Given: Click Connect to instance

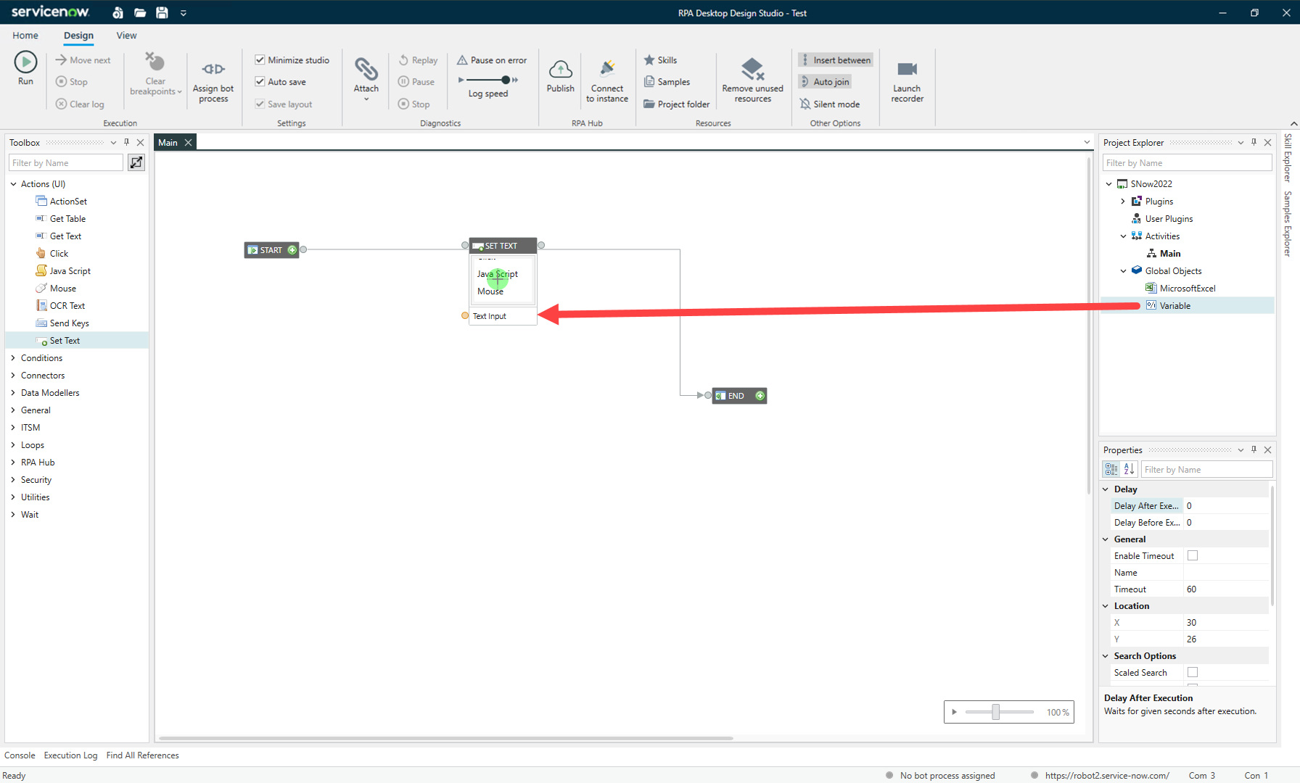Looking at the screenshot, I should click(607, 80).
